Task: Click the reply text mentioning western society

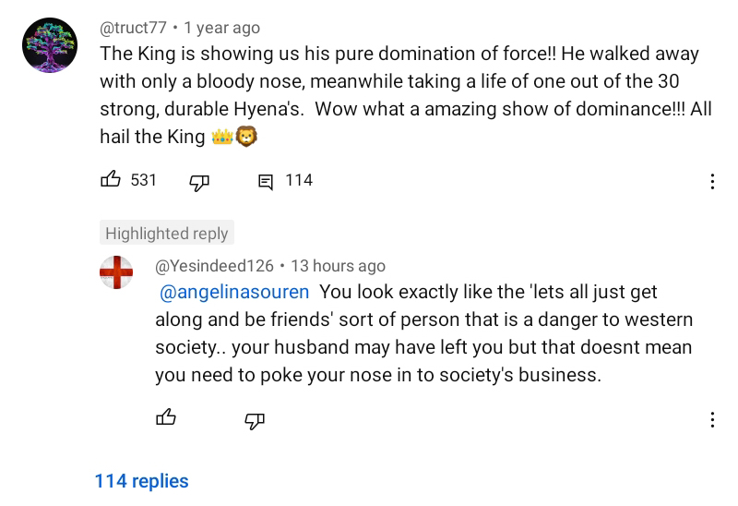Action: coord(423,333)
